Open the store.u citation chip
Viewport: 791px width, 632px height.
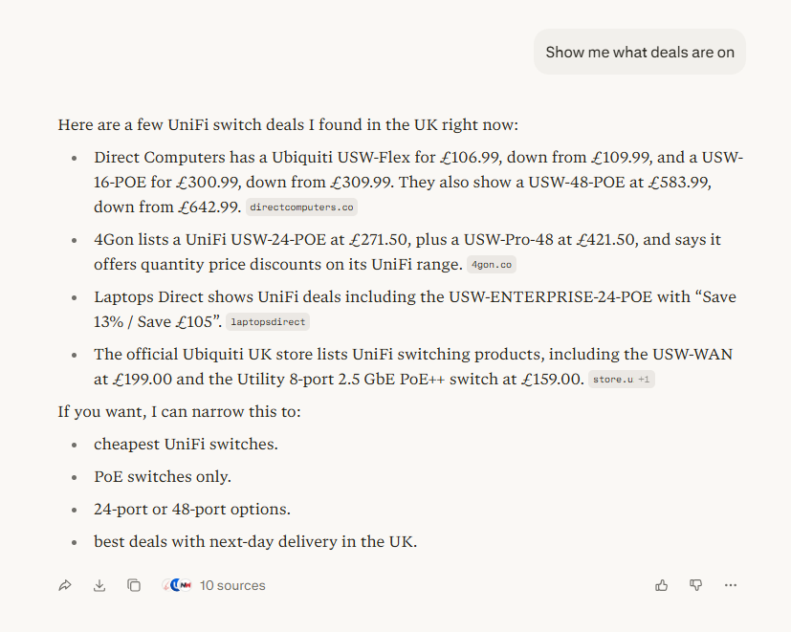tap(613, 380)
